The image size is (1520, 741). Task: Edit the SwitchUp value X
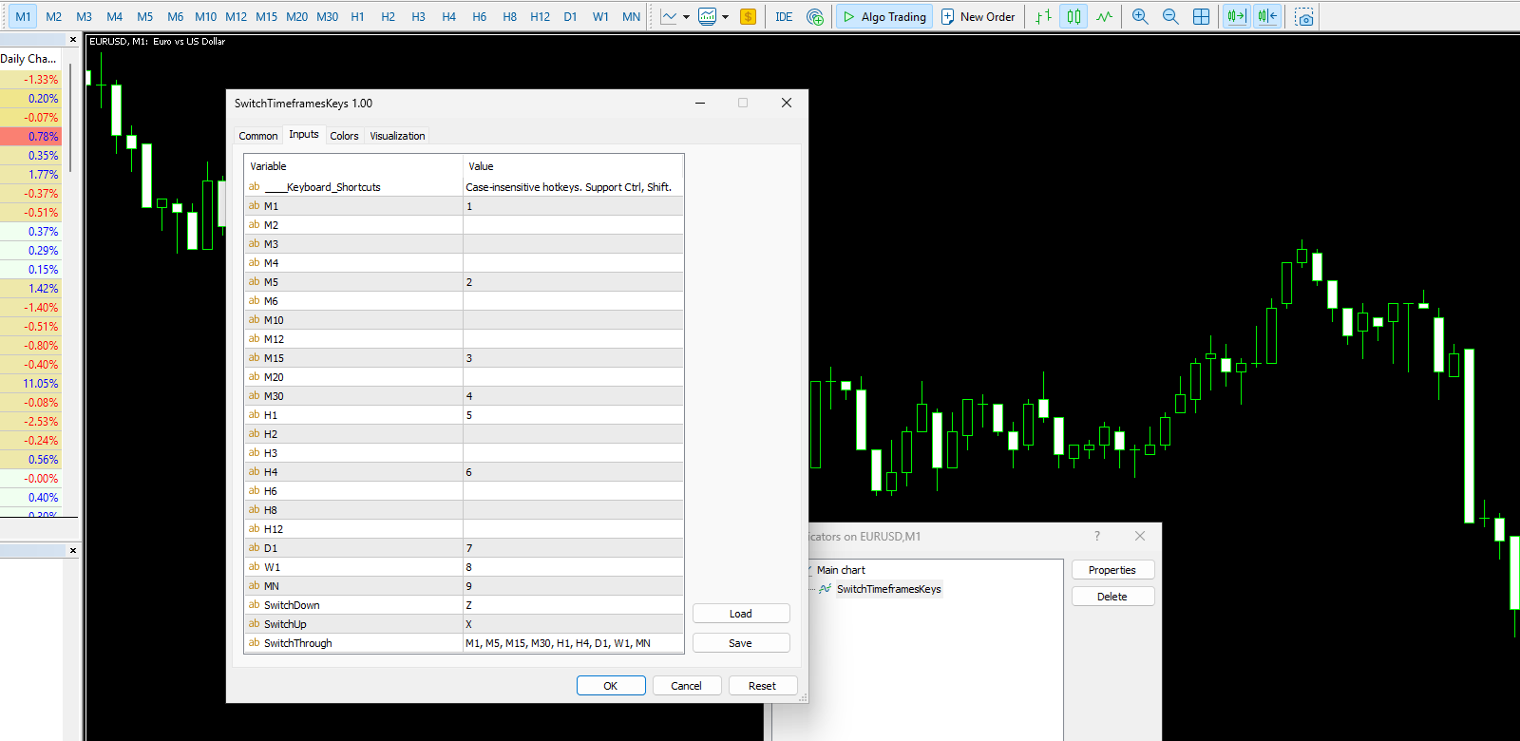pyautogui.click(x=573, y=624)
